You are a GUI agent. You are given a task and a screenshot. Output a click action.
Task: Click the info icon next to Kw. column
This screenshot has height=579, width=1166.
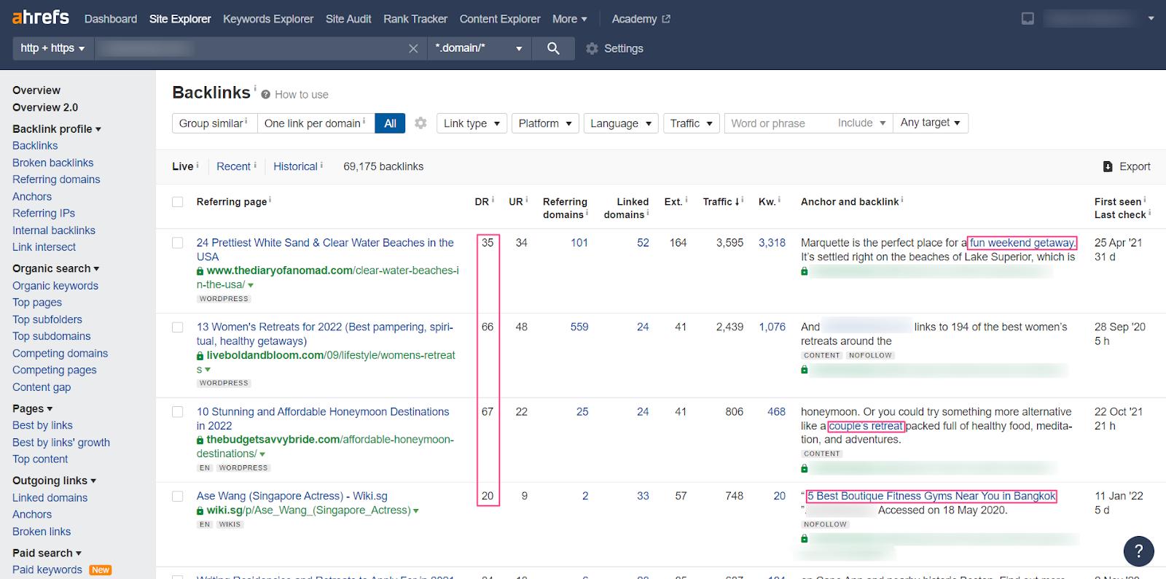coord(779,199)
